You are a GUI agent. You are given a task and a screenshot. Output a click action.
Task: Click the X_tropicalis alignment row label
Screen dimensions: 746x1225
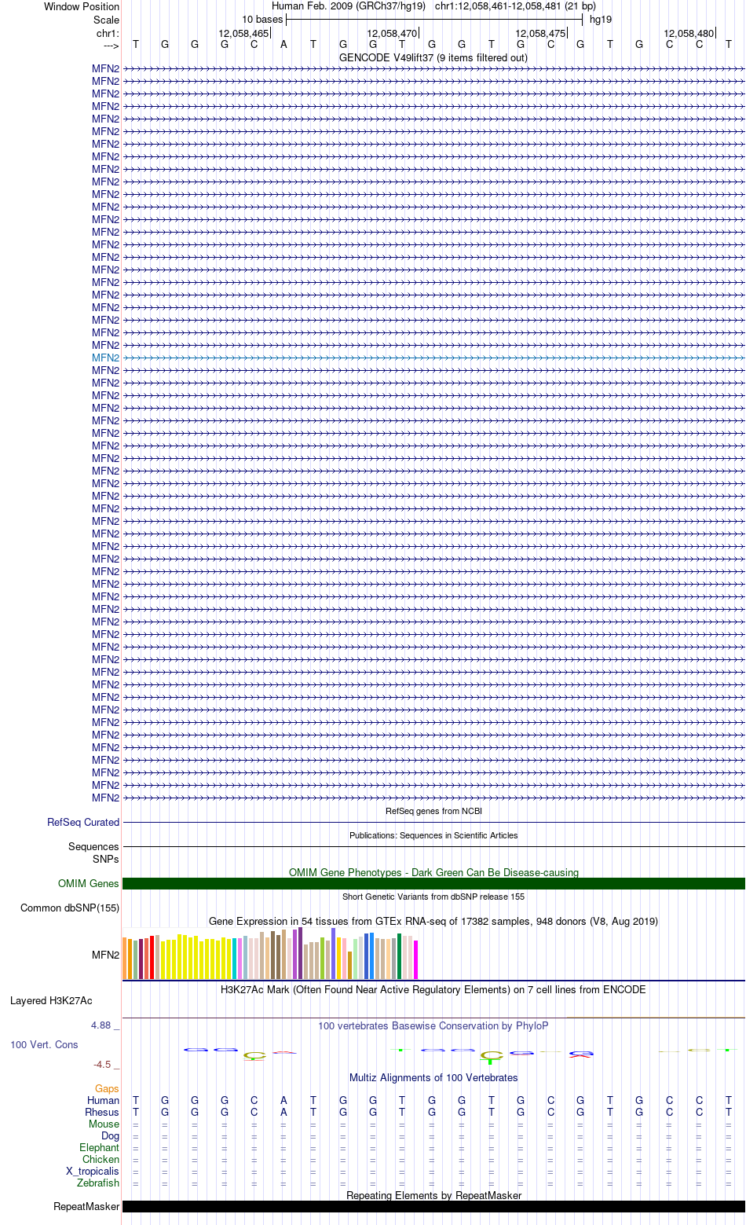(93, 1171)
